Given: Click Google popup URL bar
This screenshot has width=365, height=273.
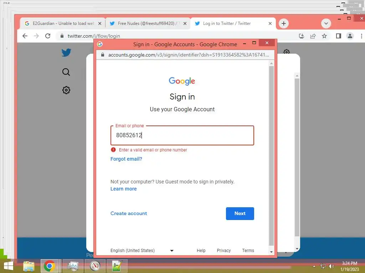Looking at the screenshot, I should pyautogui.click(x=185, y=55).
